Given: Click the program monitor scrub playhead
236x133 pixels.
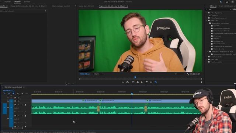Looking at the screenshot, I should click(135, 77).
